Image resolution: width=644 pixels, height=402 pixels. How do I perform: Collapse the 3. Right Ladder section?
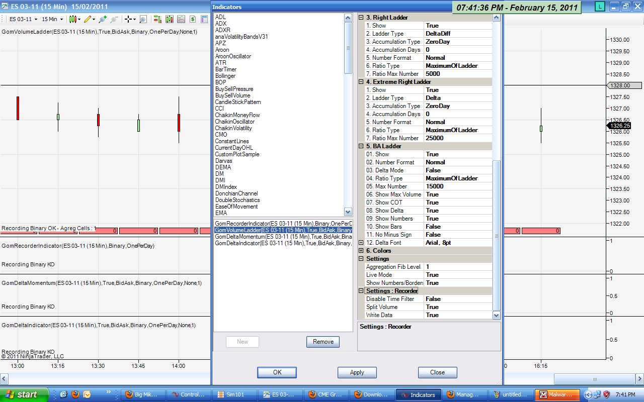361,18
